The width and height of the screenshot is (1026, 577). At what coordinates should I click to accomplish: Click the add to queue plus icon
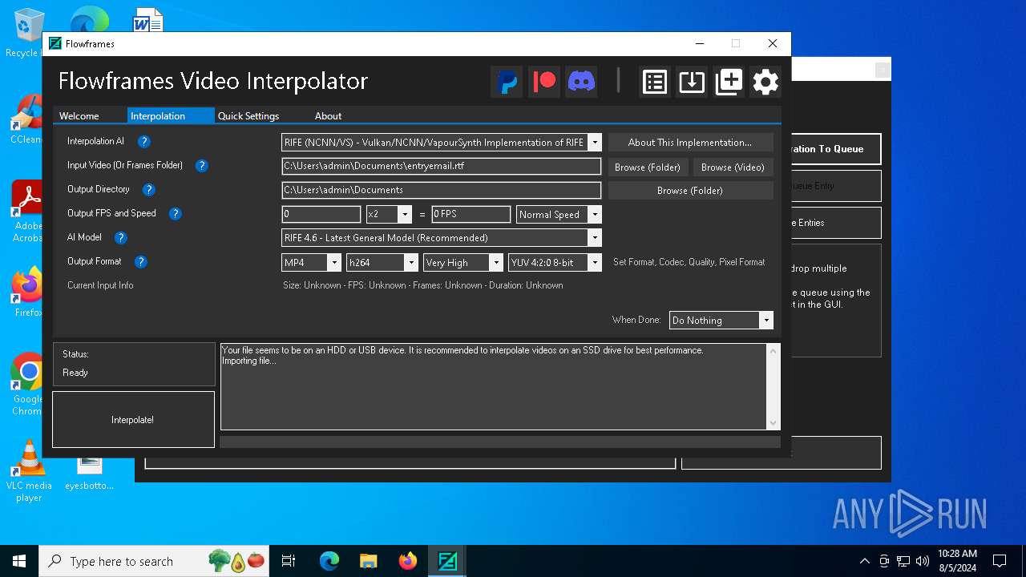click(729, 82)
